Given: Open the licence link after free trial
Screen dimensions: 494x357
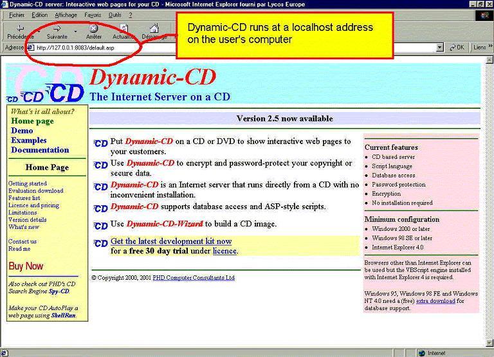Looking at the screenshot, I should pyautogui.click(x=224, y=251).
